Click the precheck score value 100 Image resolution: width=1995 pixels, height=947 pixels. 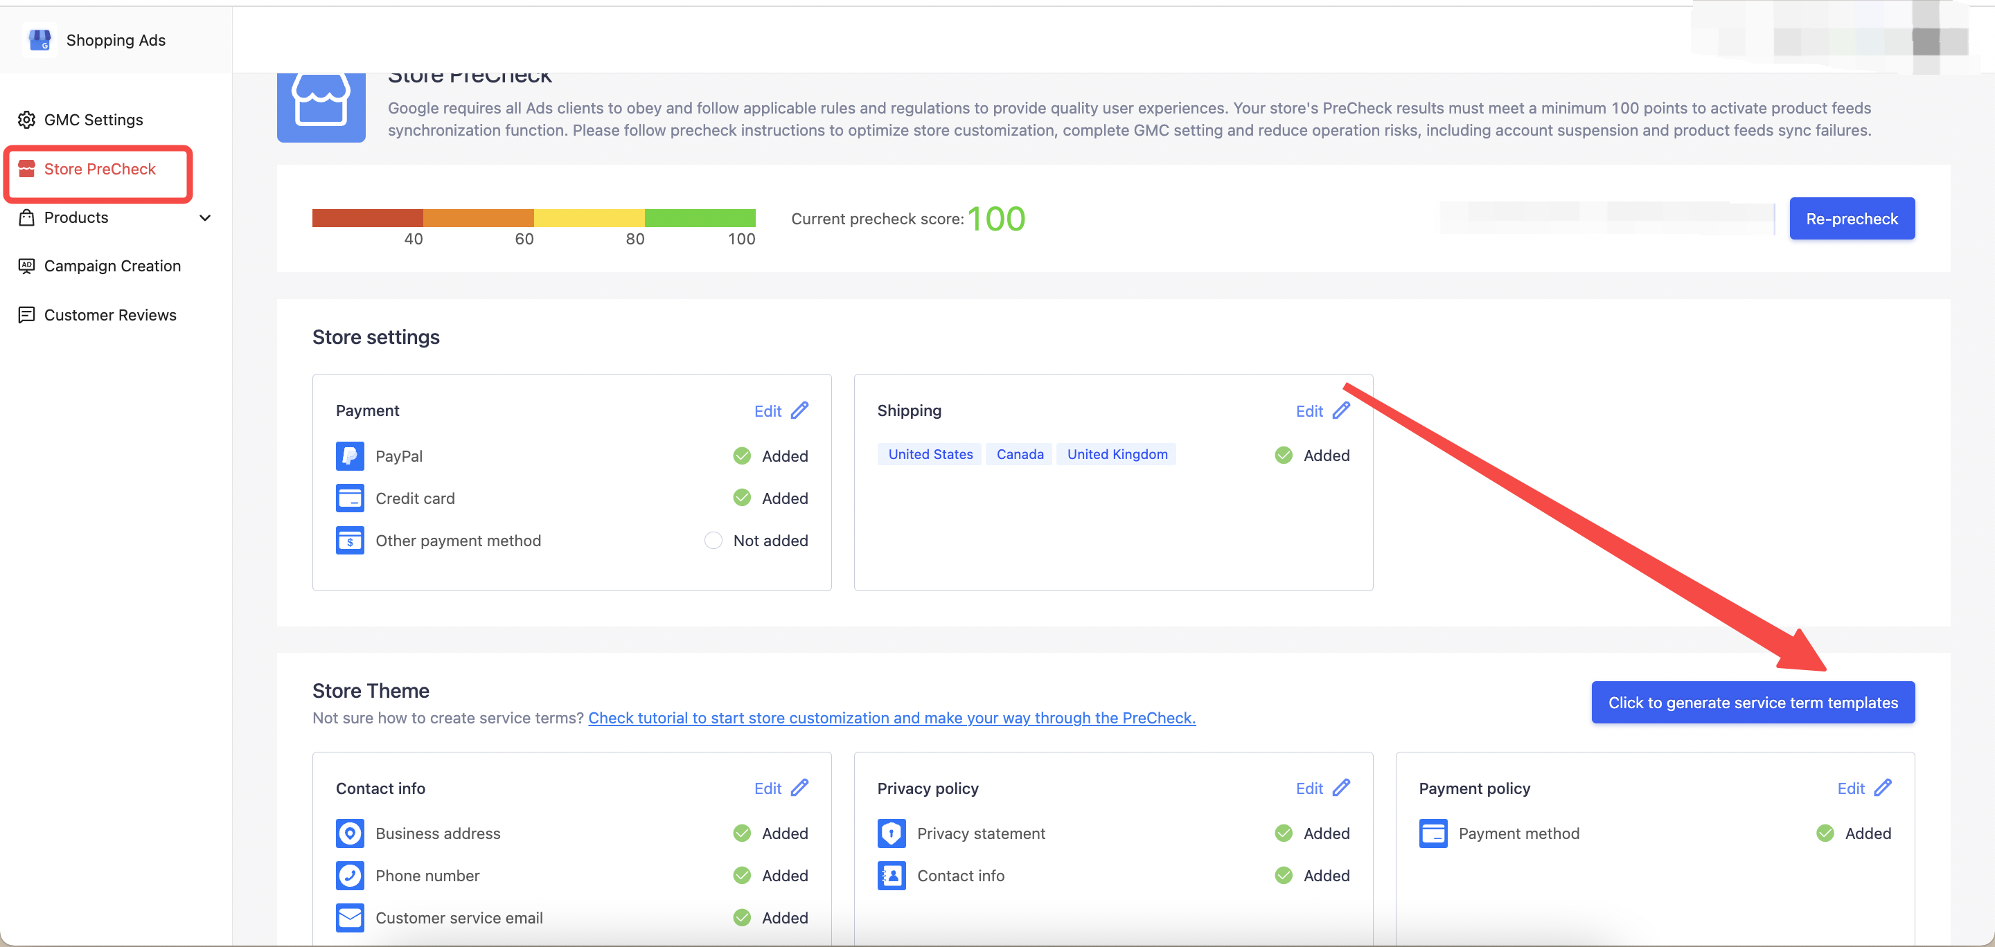(996, 219)
